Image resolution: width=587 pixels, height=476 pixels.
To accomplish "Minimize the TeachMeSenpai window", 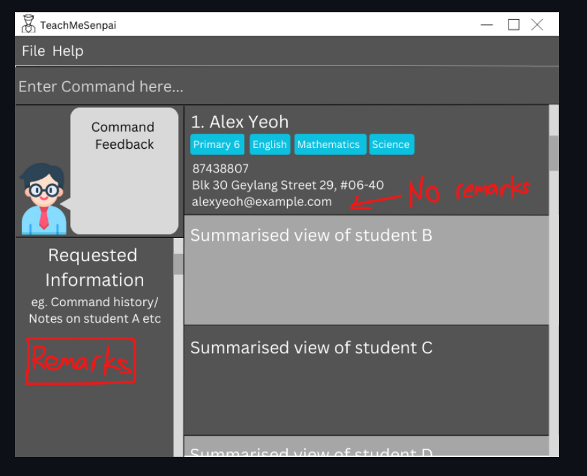I will (x=487, y=25).
